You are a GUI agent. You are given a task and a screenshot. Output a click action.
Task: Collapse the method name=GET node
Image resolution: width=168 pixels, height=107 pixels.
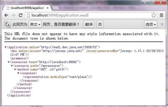[15, 69]
